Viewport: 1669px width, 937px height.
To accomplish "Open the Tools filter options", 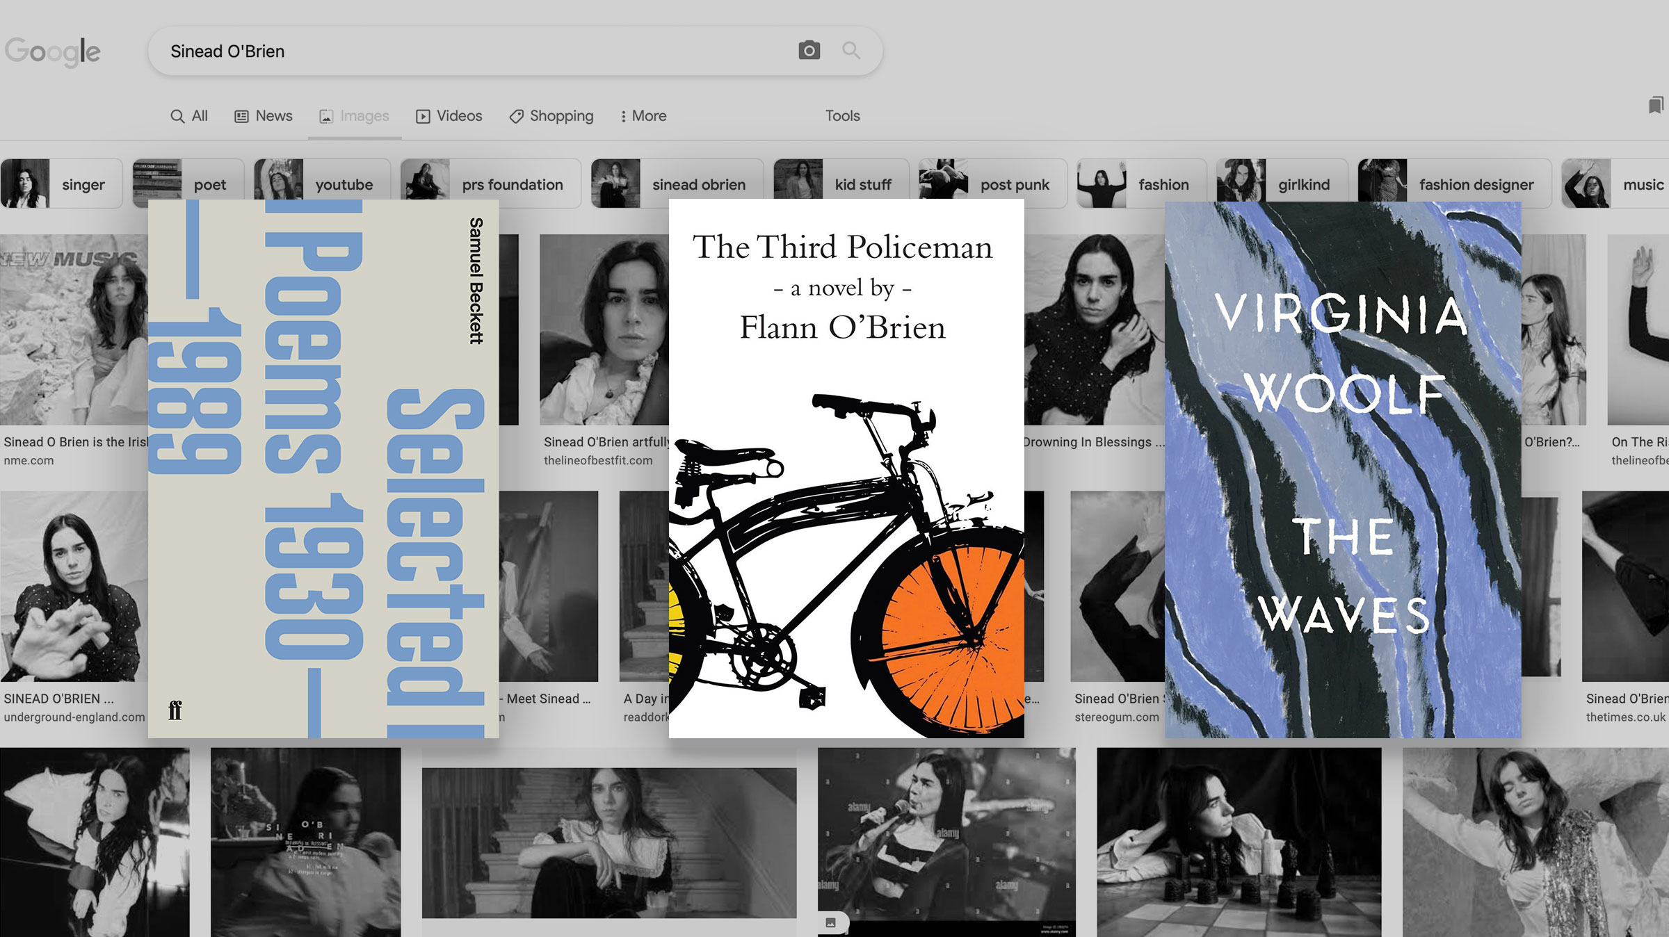I will point(842,116).
